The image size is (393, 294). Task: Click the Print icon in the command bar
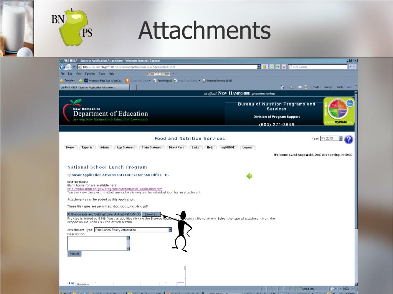(x=306, y=87)
